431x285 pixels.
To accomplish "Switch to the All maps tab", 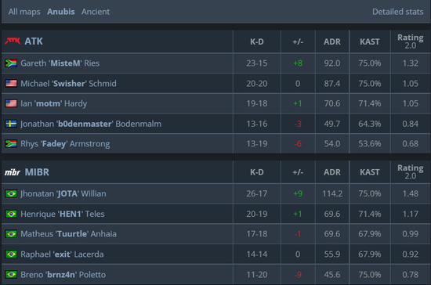I will click(x=24, y=12).
